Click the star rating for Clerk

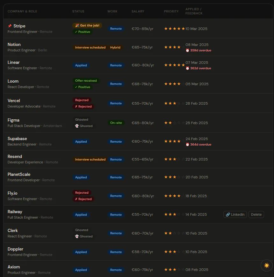[174, 233]
